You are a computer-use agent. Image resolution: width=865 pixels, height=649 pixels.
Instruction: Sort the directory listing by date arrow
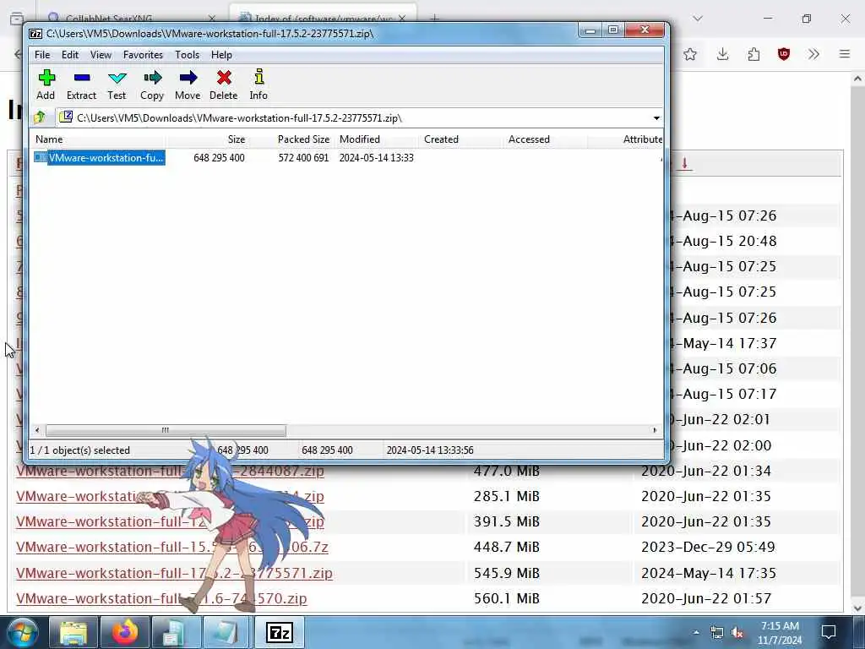(684, 163)
